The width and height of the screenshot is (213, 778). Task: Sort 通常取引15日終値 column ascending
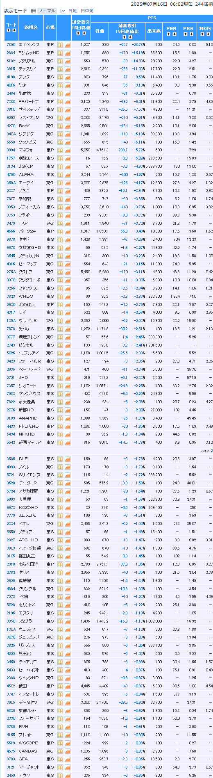[78, 34]
